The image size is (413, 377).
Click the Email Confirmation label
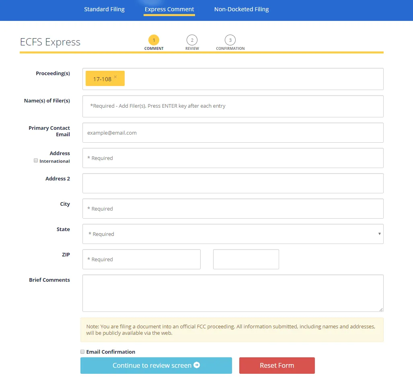111,352
